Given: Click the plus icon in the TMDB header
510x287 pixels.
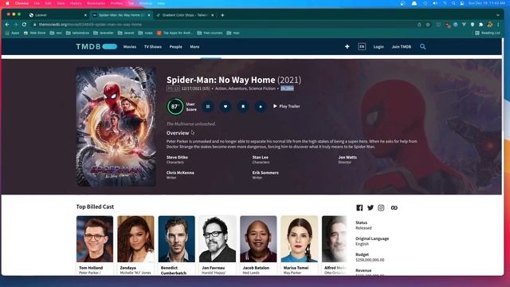Looking at the screenshot, I should [347, 46].
